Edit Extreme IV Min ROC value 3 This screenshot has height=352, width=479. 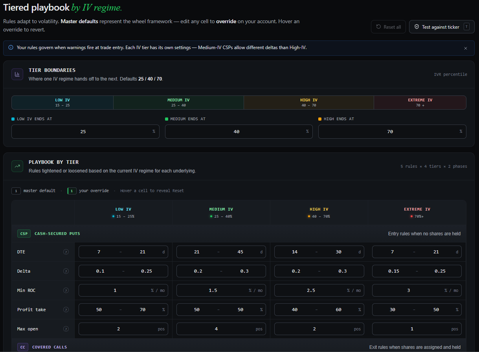click(409, 290)
